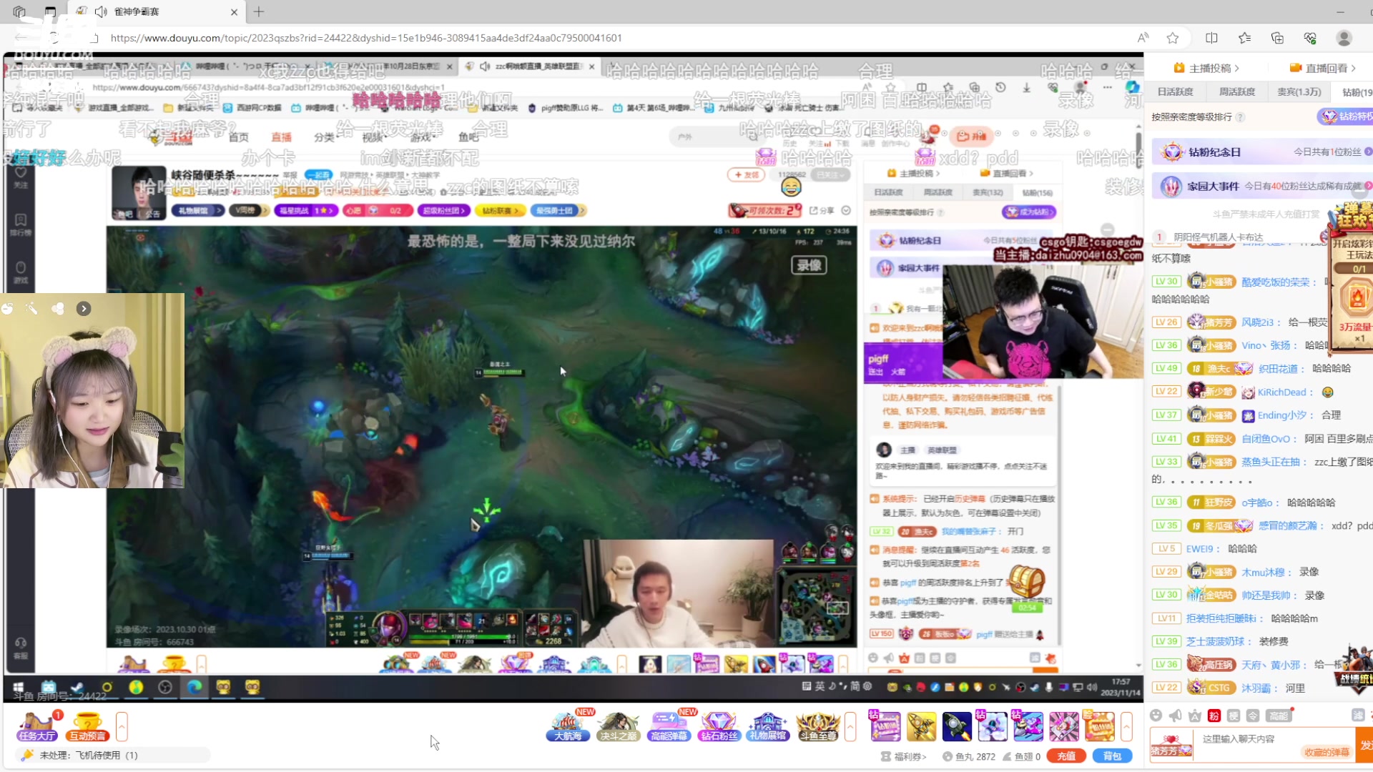Open user Ending小汐 in chat
The image size is (1373, 772).
[x=1281, y=415]
